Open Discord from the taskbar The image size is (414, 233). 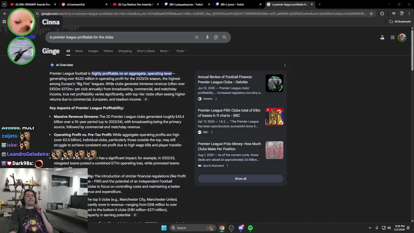[x=241, y=228]
